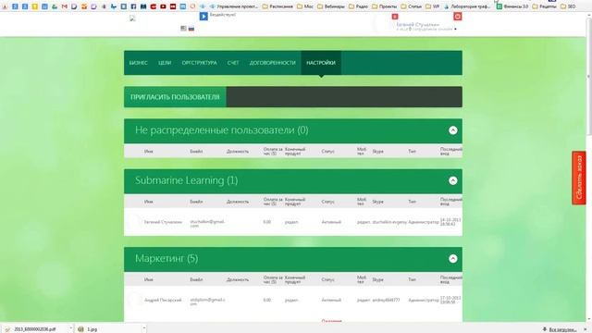592x333 pixels.
Task: Click the Все загрузки link
Action: click(562, 329)
